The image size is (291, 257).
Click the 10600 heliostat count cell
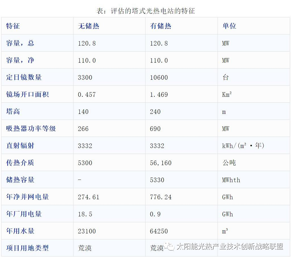(159, 77)
